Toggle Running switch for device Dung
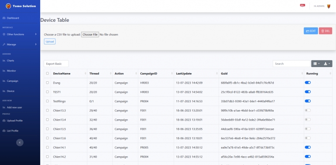Image resolution: width=336 pixels, height=165 pixels. pos(308,83)
